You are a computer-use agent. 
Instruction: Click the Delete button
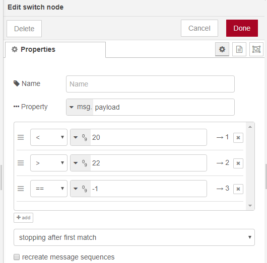pyautogui.click(x=24, y=29)
